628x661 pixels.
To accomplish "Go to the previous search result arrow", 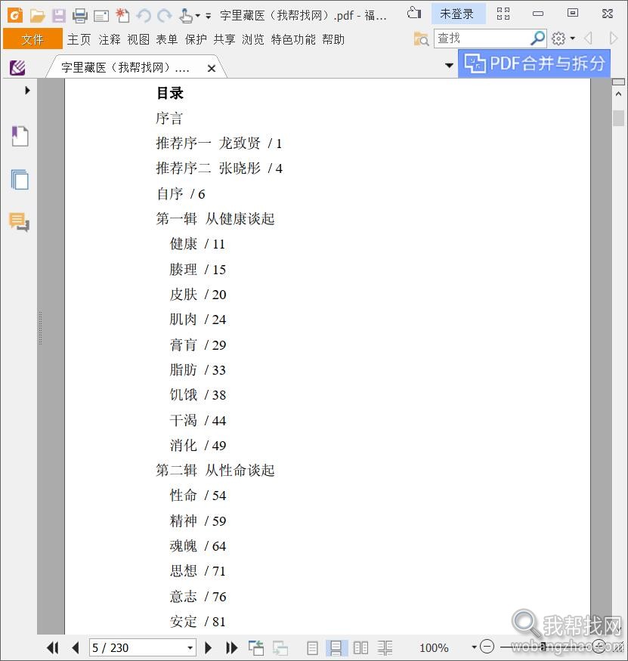I will (589, 39).
